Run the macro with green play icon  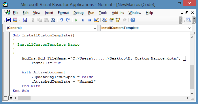(x=76, y=20)
